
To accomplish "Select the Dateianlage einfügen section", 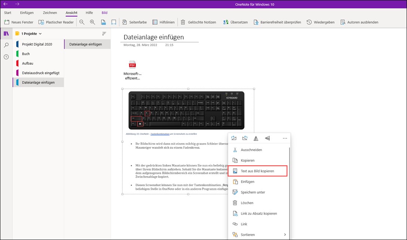I will [x=38, y=83].
